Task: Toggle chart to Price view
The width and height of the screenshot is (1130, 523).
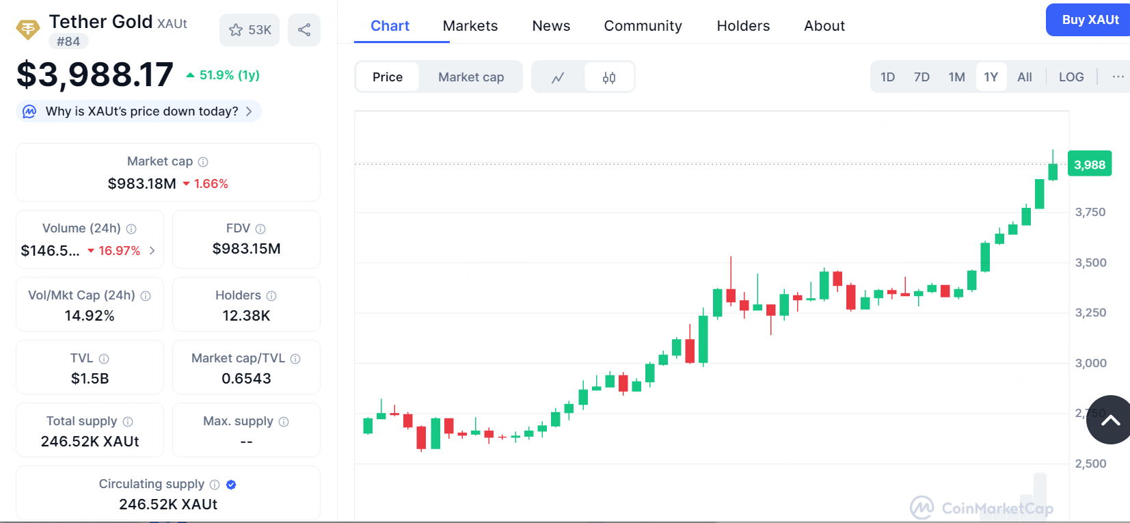Action: click(x=388, y=77)
